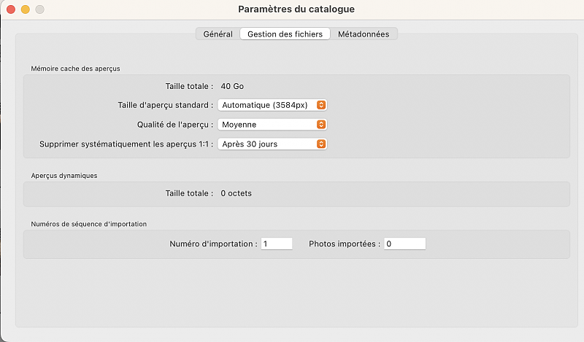Select the Gestion des fichiers tab
The width and height of the screenshot is (584, 342).
pyautogui.click(x=285, y=34)
